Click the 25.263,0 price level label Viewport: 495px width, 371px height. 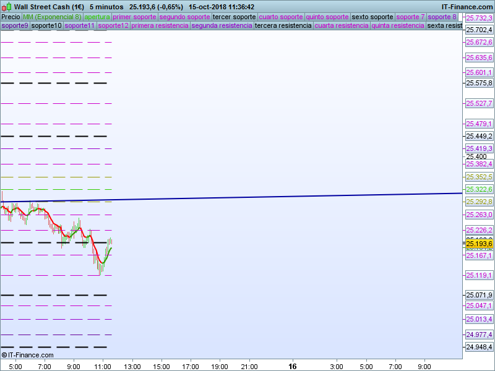(x=479, y=215)
